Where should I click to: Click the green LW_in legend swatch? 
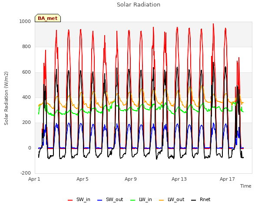tap(133, 200)
